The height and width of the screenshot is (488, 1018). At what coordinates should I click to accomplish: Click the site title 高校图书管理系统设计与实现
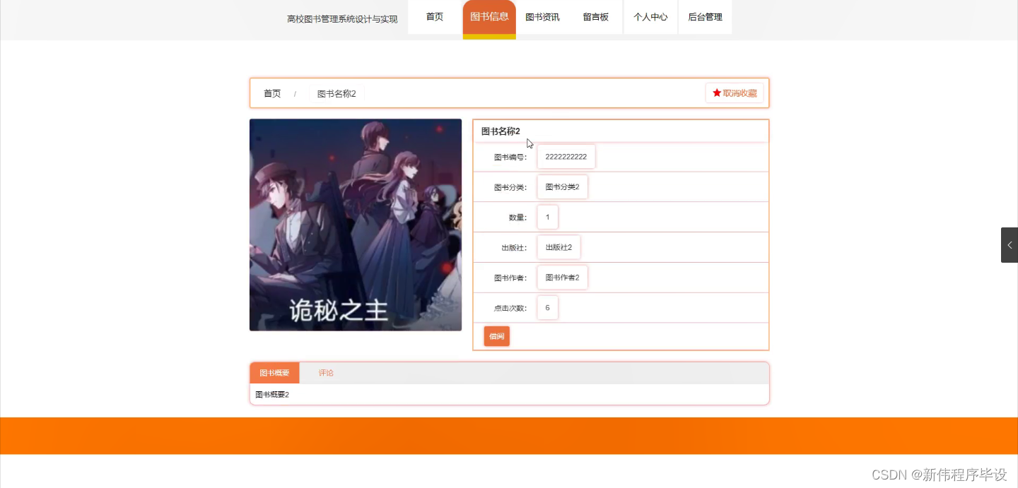click(x=342, y=19)
